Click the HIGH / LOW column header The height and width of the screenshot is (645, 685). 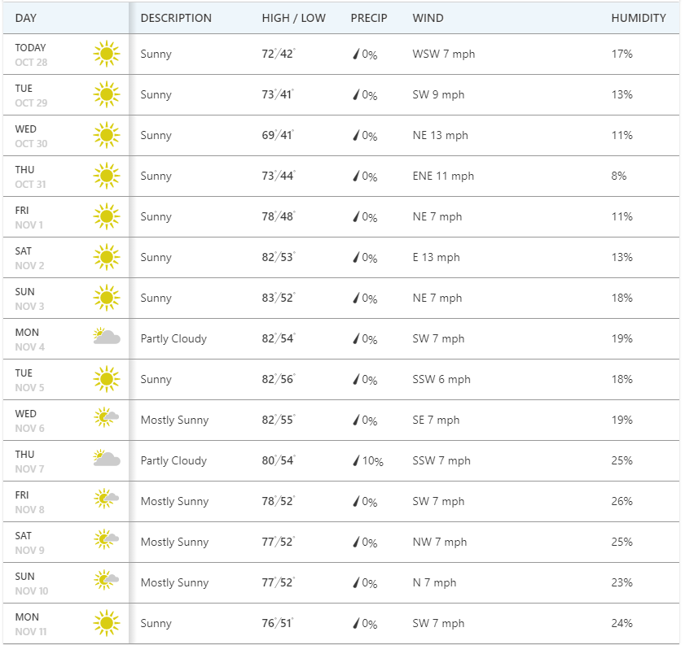point(293,18)
